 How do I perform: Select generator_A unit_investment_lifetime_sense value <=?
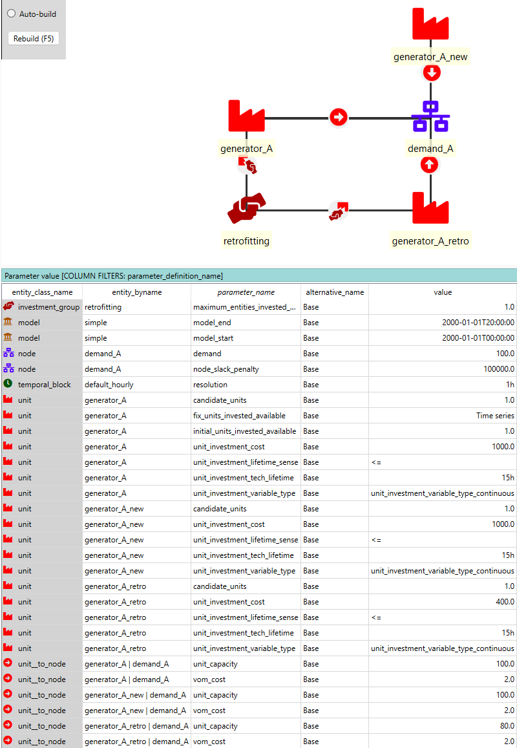click(443, 462)
